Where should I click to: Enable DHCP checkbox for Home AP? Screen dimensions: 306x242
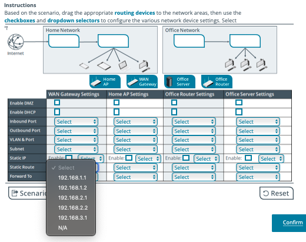pyautogui.click(x=117, y=112)
